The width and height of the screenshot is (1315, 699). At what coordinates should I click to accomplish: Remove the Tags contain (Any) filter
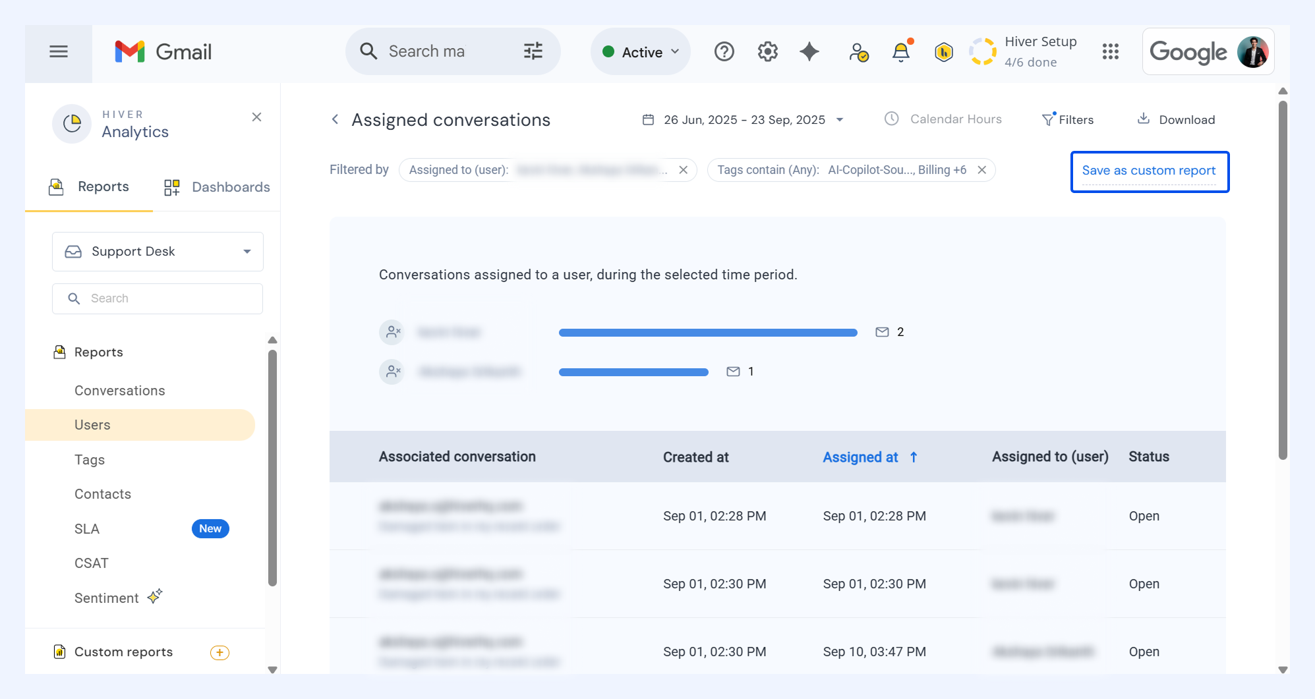point(982,170)
